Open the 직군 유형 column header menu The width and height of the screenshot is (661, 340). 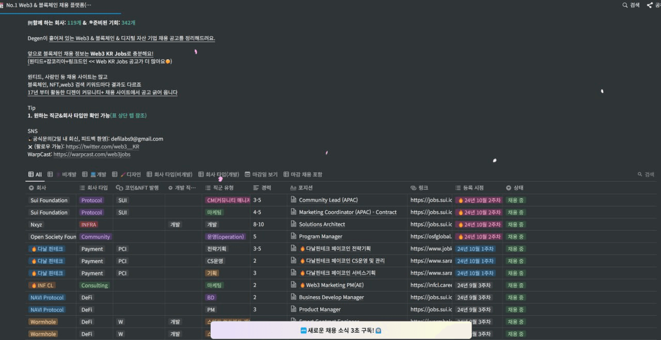[227, 188]
